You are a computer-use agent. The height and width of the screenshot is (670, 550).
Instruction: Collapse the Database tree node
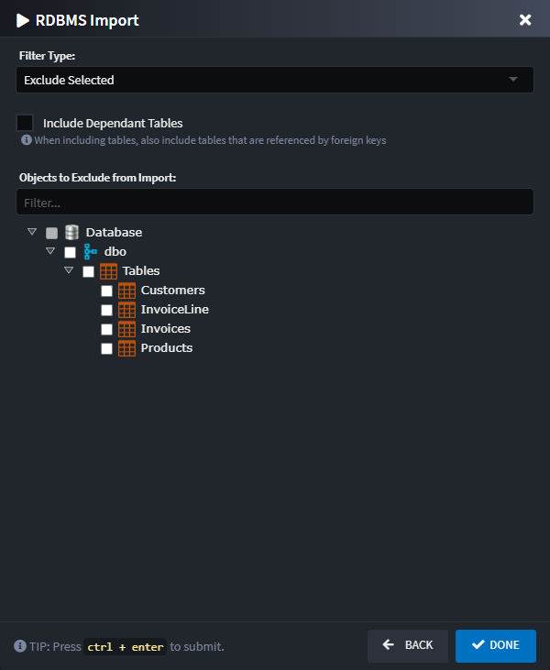[x=32, y=232]
